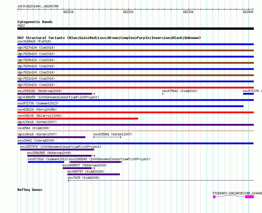
Task: Select the thin nsv435991 interval line
Action: (107, 137)
